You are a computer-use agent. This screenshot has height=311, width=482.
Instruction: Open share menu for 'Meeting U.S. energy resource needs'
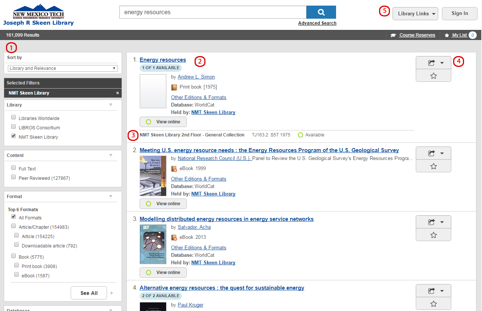(433, 153)
